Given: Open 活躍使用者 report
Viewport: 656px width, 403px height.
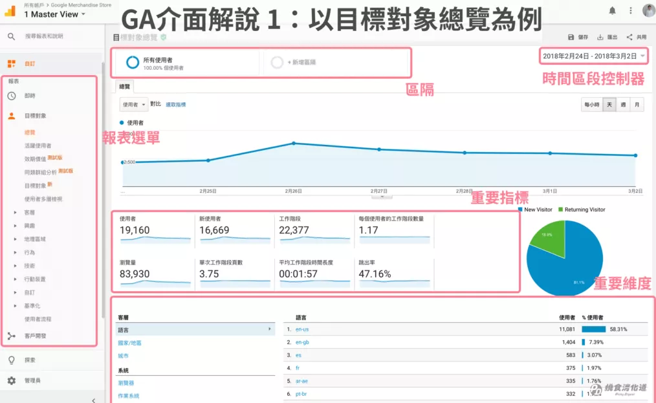Looking at the screenshot, I should [38, 146].
